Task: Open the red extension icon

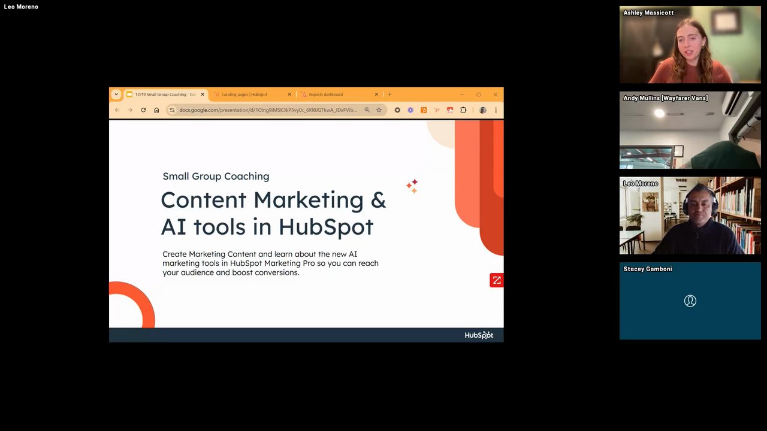Action: tap(450, 110)
